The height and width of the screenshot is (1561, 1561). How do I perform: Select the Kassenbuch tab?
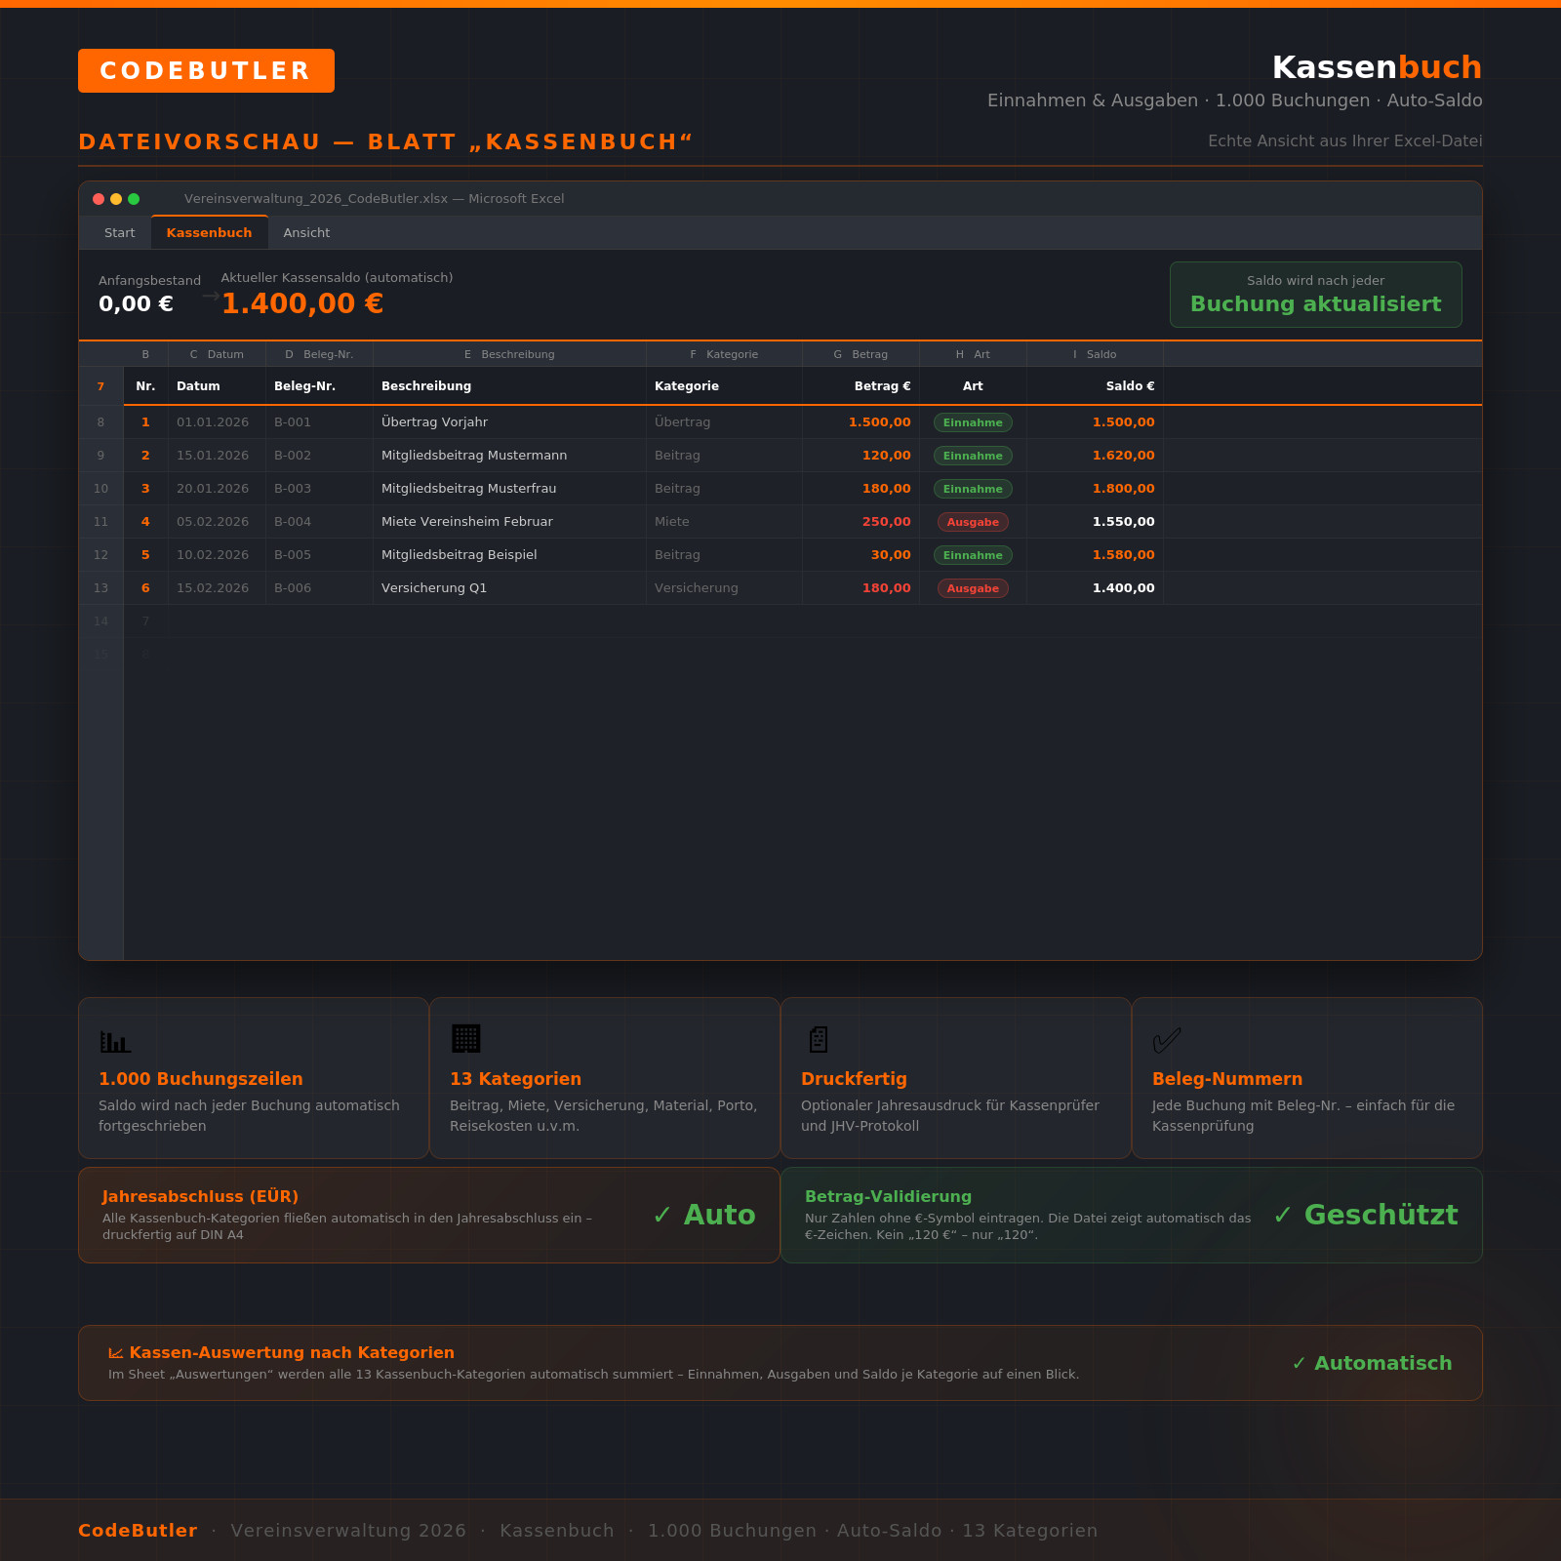(x=210, y=233)
